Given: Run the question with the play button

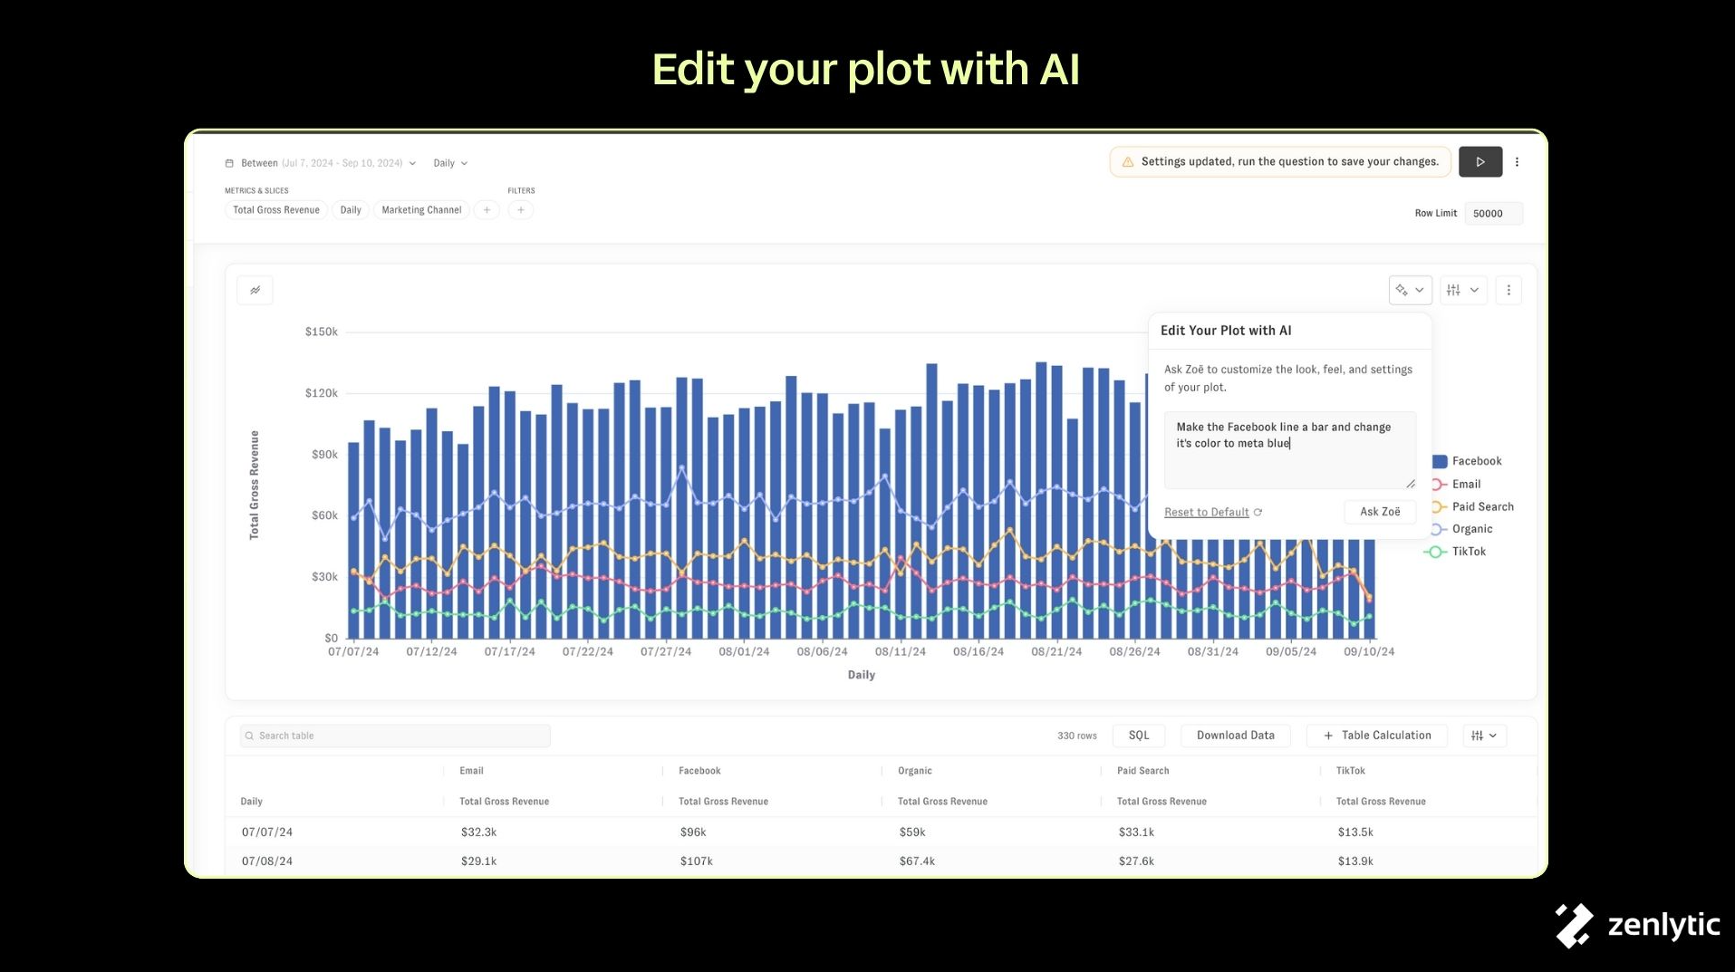Looking at the screenshot, I should tap(1480, 162).
